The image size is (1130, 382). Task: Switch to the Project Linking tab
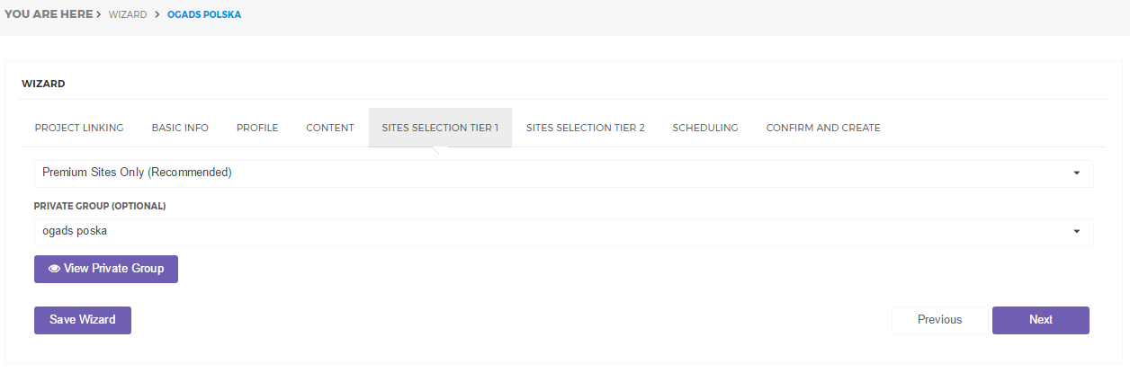point(79,128)
